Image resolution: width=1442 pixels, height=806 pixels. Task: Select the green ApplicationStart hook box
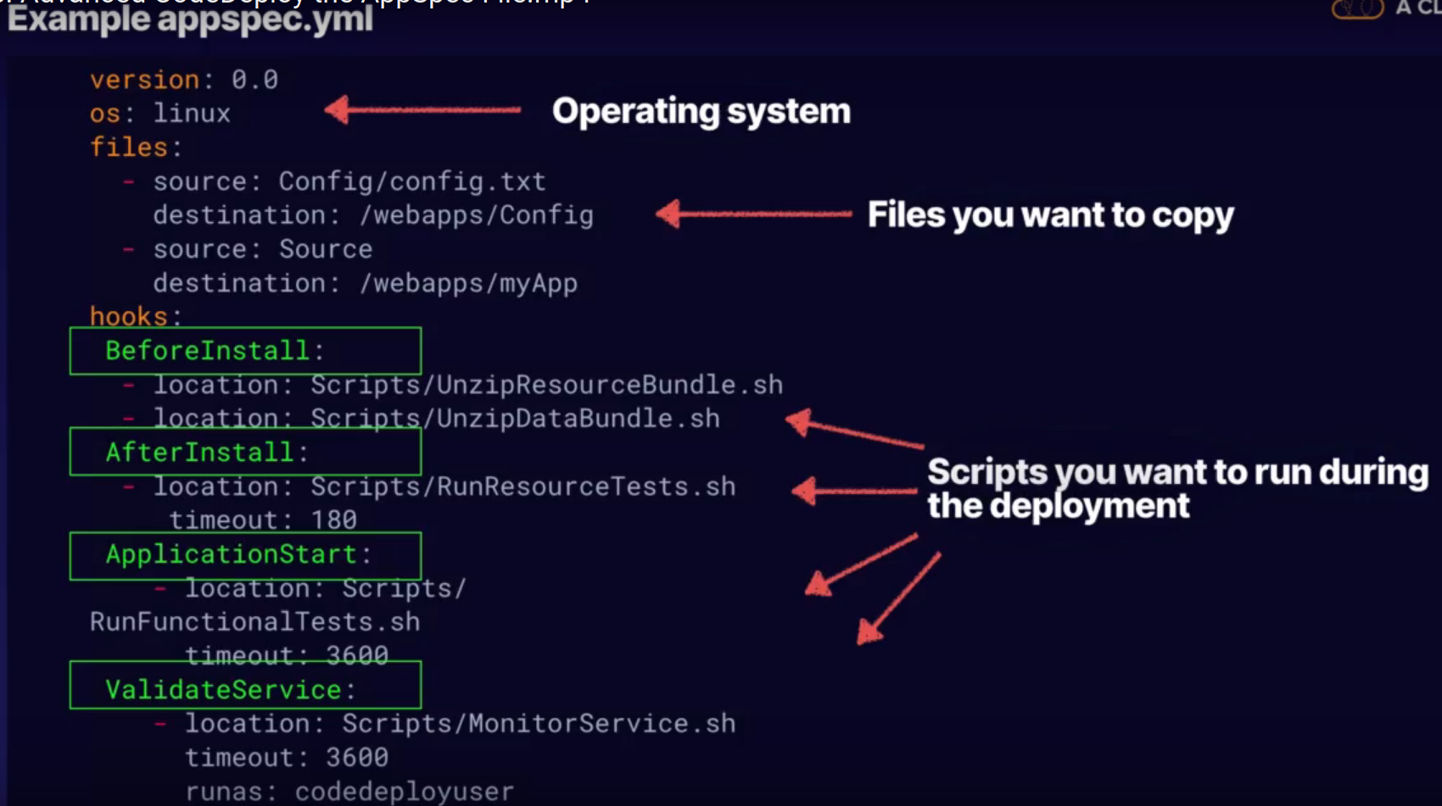pyautogui.click(x=245, y=555)
